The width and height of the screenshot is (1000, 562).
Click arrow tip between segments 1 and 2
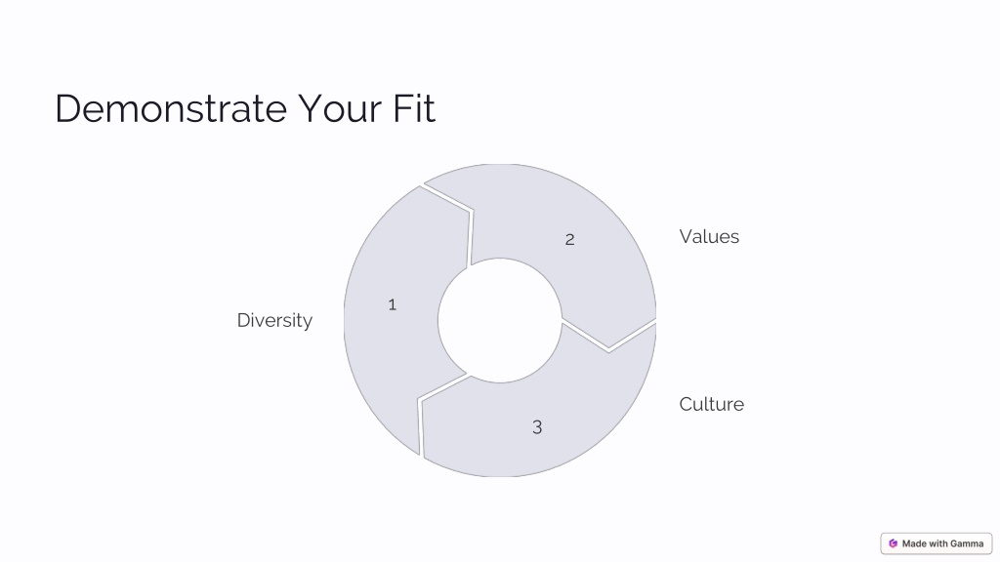472,211
